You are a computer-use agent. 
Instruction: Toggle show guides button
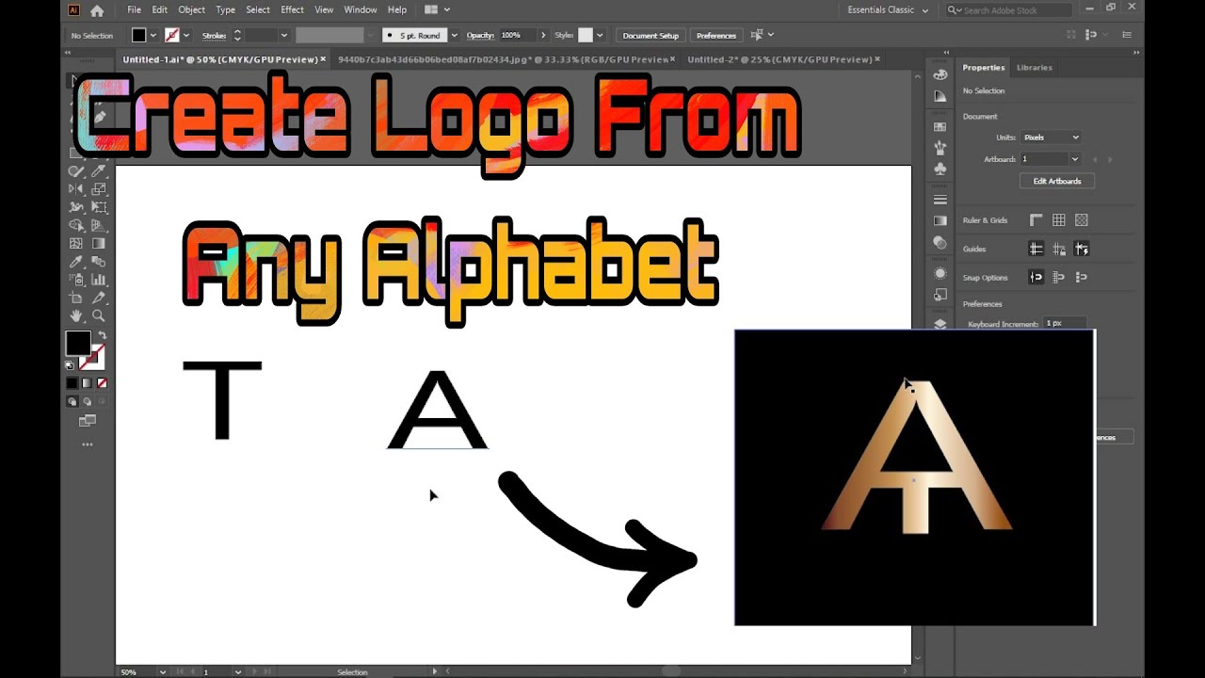[x=1036, y=249]
